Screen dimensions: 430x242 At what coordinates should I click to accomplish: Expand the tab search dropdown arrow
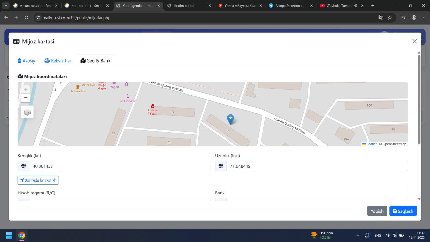(x=6, y=6)
